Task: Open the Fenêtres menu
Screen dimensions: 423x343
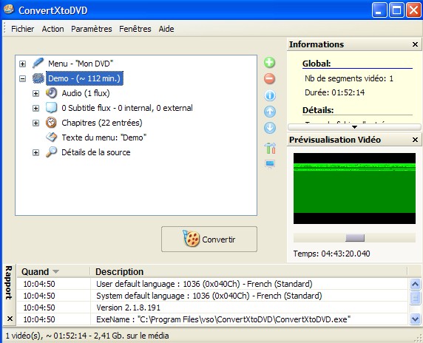Action: [135, 29]
